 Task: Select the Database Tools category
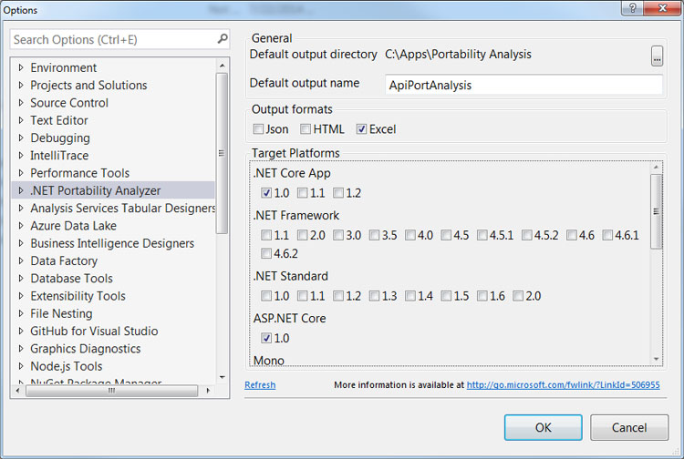click(71, 279)
